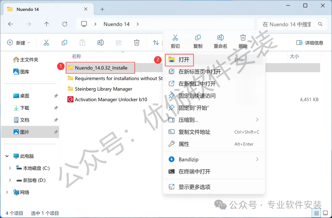Open the Bandizip submenu
The image size is (332, 218).
[214, 159]
